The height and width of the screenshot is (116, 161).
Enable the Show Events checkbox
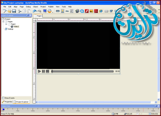click(3, 98)
